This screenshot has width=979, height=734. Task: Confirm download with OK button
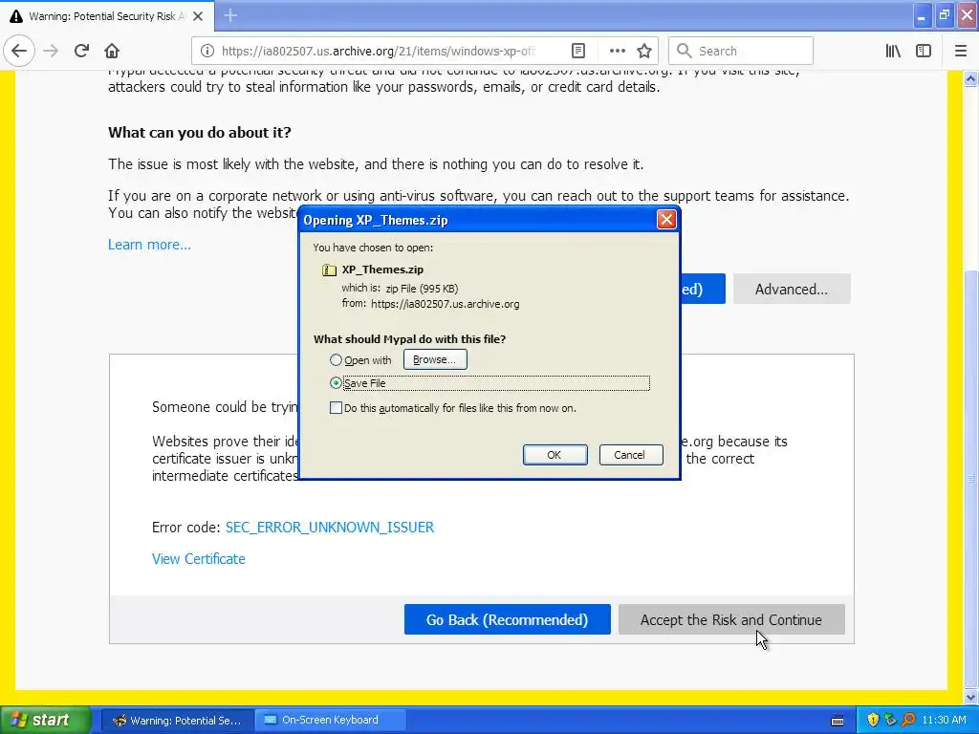pos(555,455)
